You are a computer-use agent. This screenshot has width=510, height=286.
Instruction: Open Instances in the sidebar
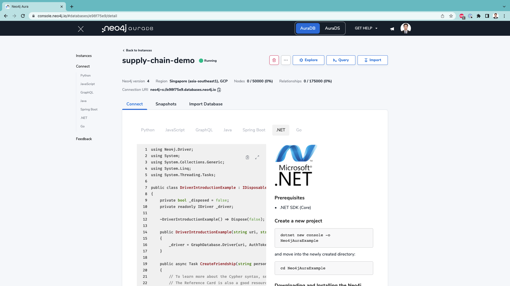(84, 56)
